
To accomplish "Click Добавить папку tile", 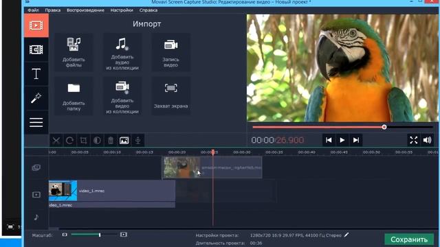I will (74, 96).
